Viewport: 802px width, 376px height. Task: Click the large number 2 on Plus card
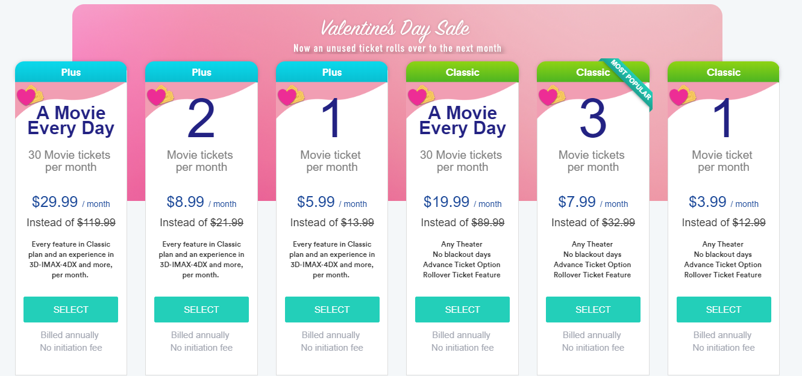point(201,120)
